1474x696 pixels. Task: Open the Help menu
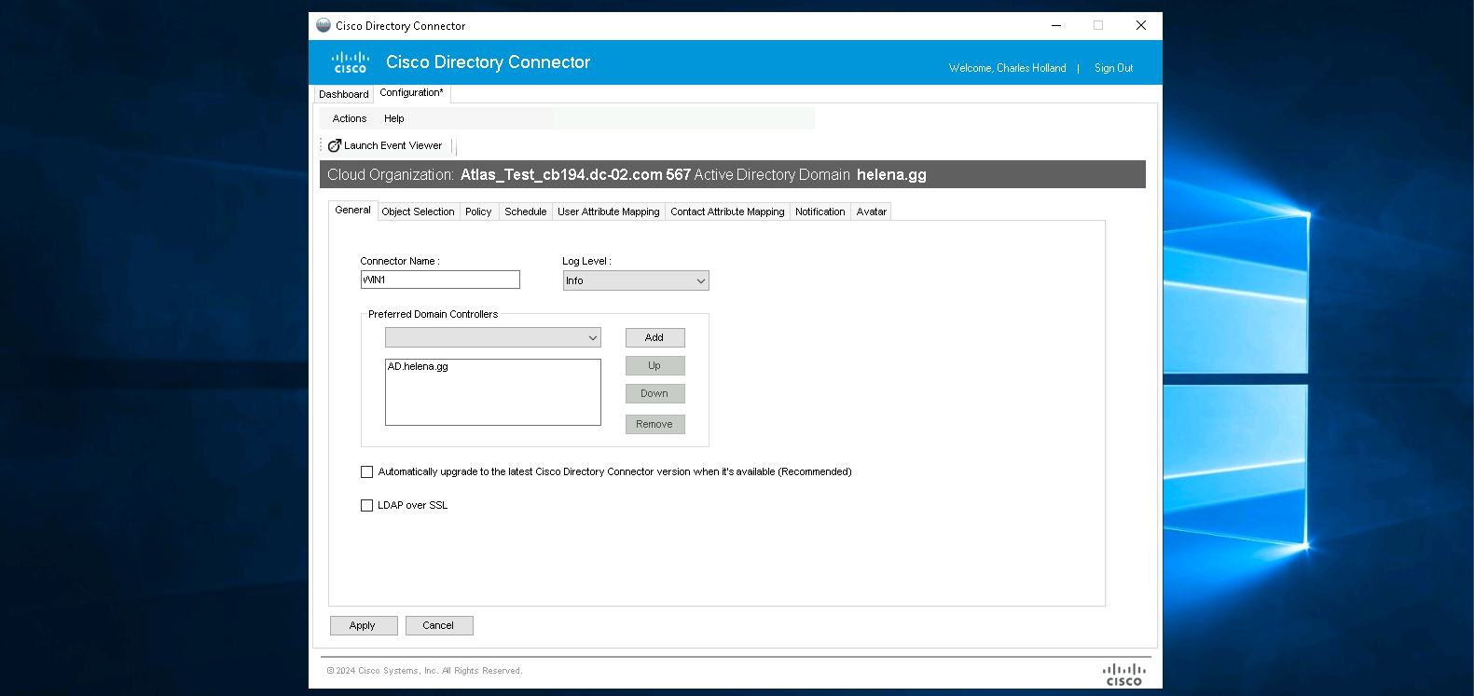(x=394, y=119)
